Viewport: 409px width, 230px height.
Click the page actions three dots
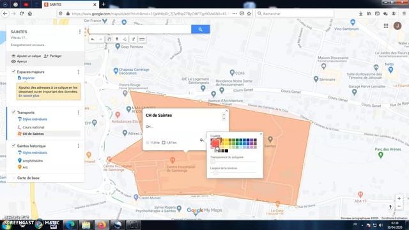(x=235, y=13)
